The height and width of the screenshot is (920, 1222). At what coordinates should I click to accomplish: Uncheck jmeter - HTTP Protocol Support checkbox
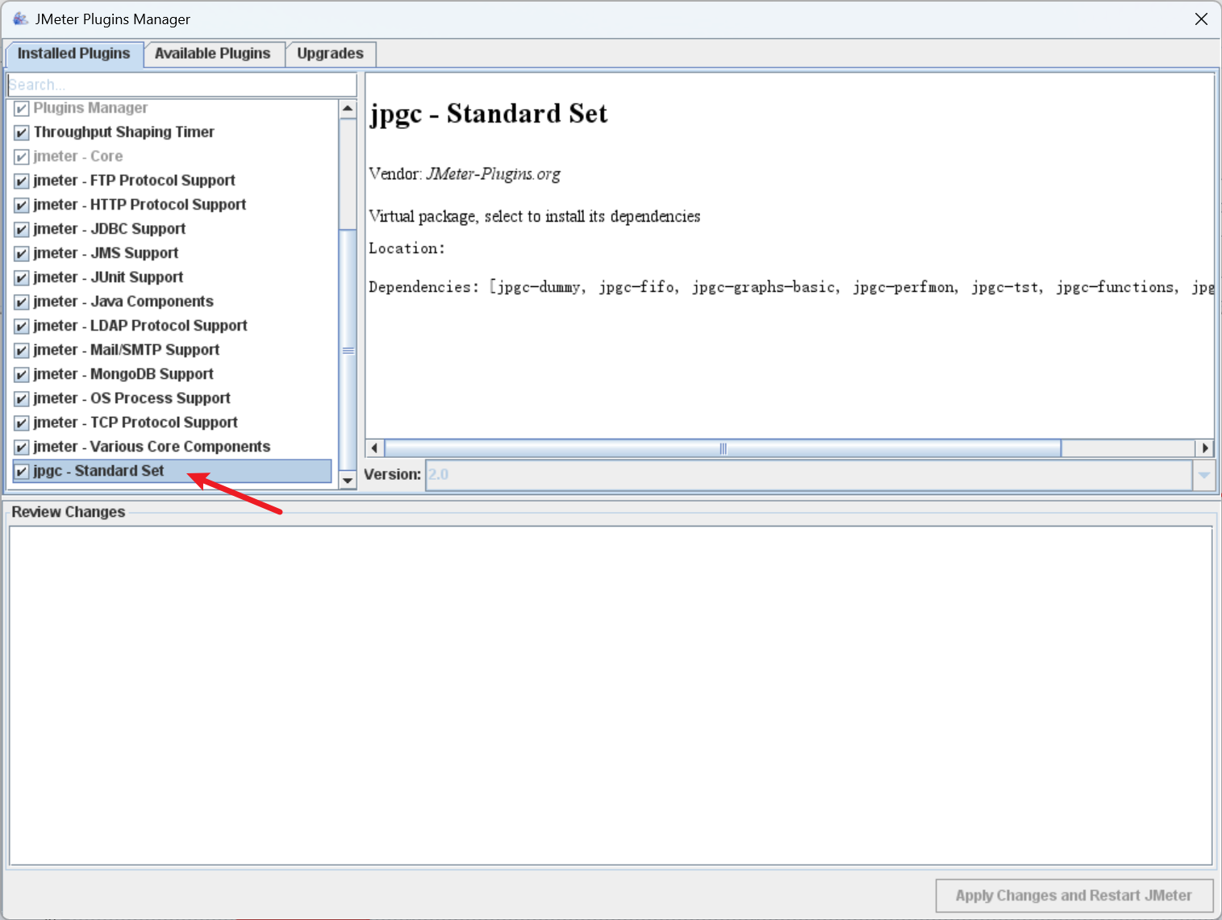tap(22, 205)
